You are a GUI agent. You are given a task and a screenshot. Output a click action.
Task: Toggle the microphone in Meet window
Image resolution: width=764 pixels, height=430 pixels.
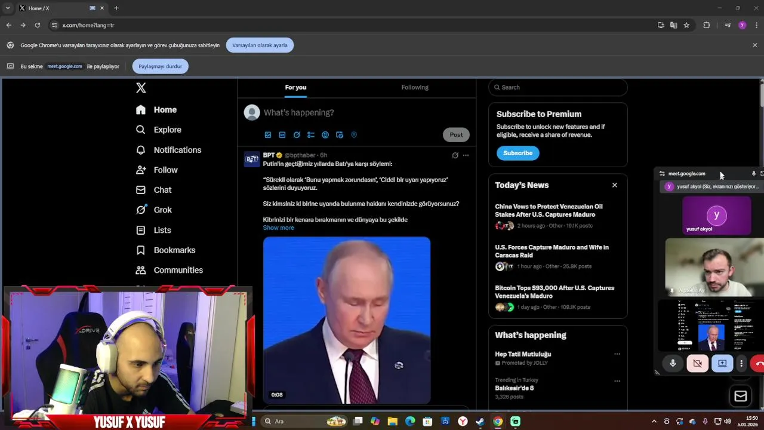coord(673,363)
